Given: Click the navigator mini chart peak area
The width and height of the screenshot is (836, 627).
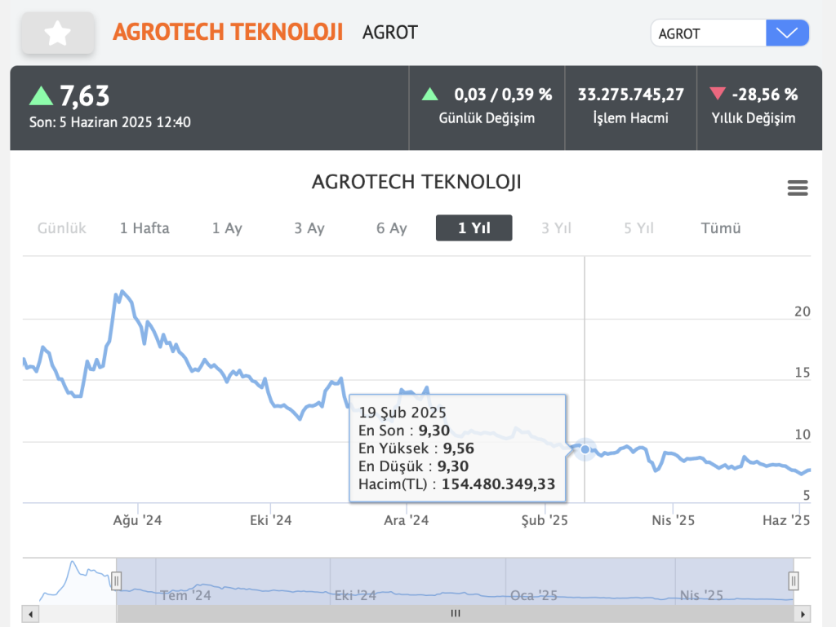Looking at the screenshot, I should pyautogui.click(x=73, y=566).
